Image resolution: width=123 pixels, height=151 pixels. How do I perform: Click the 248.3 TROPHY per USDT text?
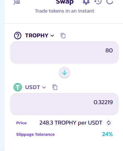[71, 123]
